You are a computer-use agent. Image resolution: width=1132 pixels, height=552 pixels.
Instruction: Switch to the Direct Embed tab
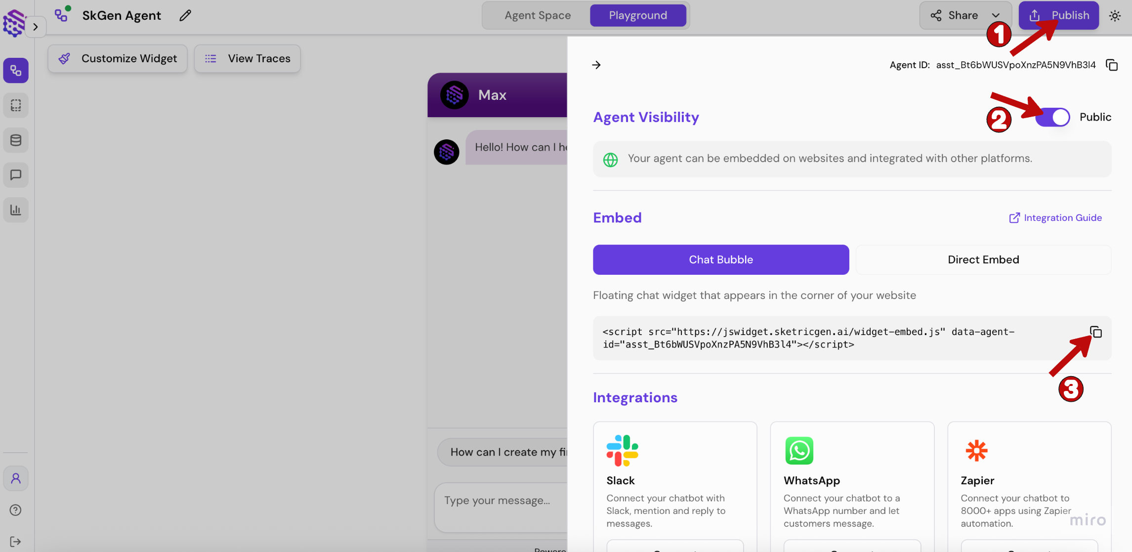click(x=983, y=259)
